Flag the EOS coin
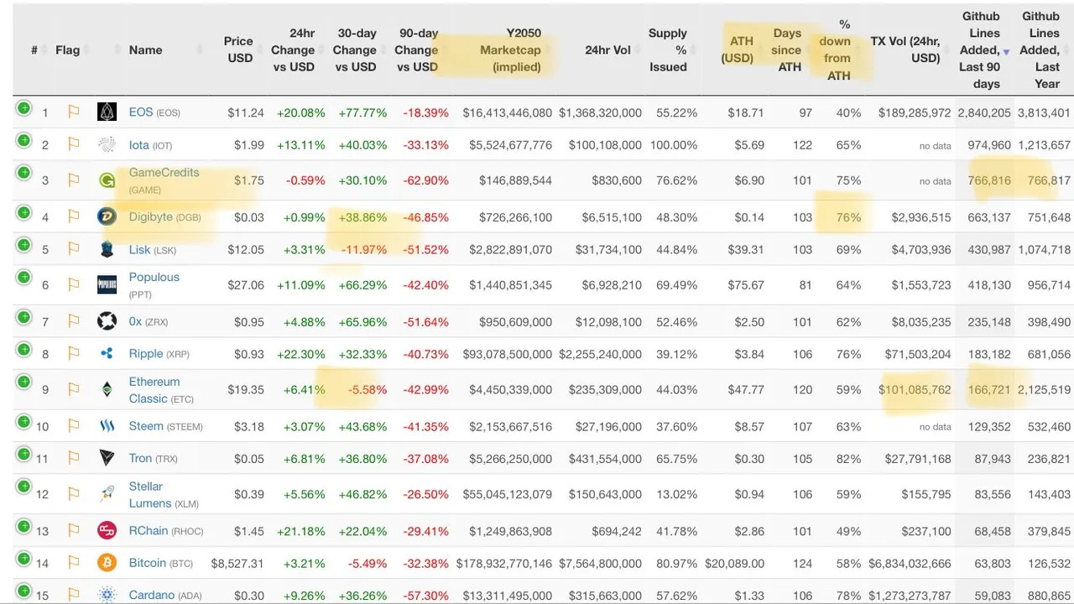The width and height of the screenshot is (1074, 604). tap(73, 112)
